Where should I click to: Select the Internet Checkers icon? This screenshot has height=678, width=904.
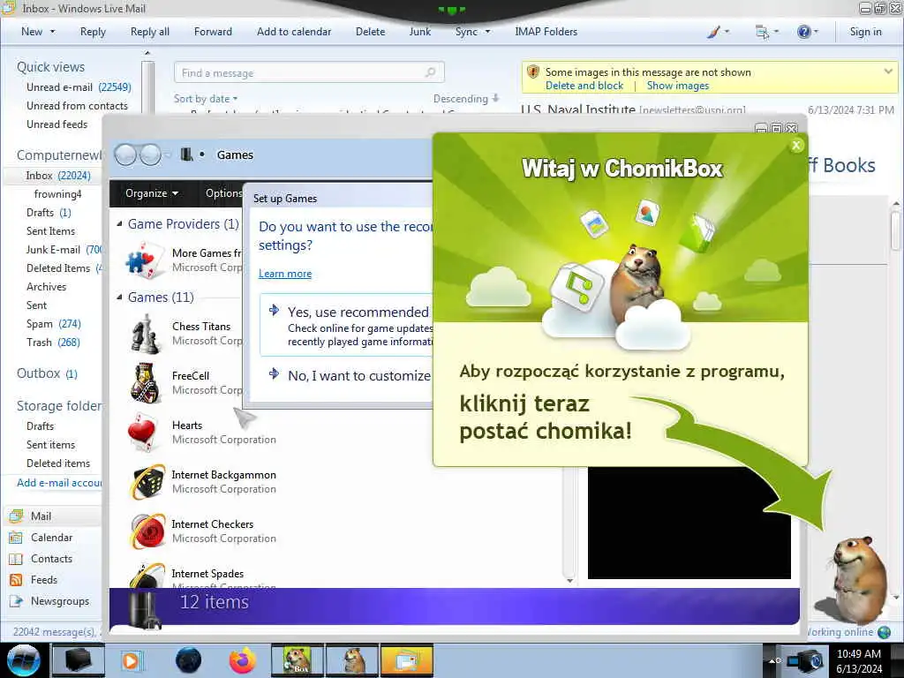click(147, 531)
